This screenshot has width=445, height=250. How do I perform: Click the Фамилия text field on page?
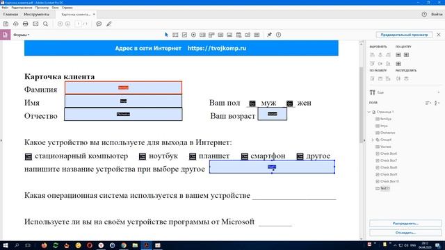[124, 87]
